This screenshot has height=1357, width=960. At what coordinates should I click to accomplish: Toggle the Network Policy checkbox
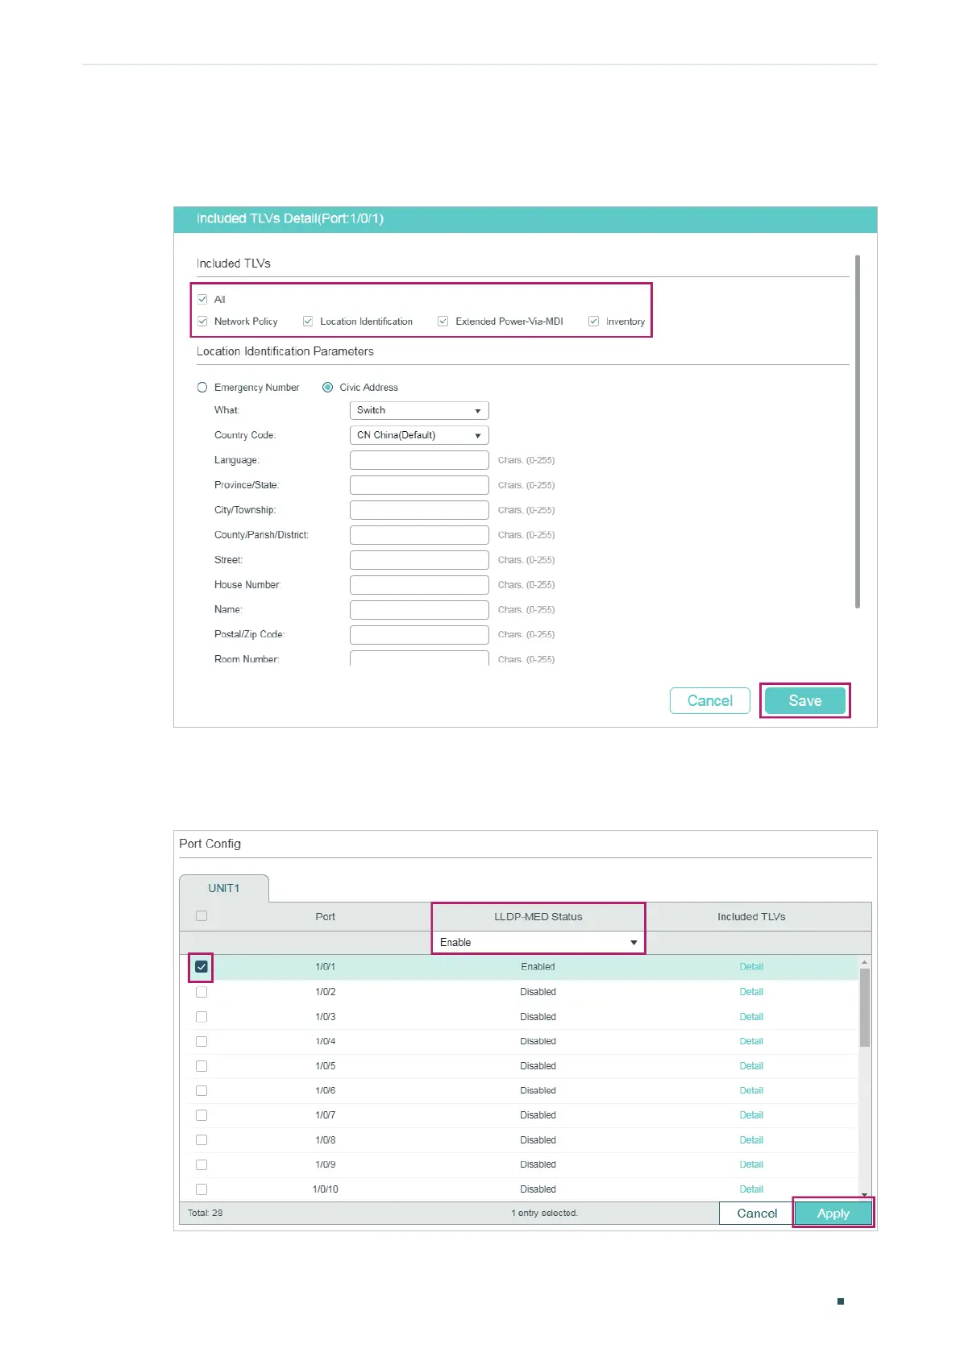202,322
